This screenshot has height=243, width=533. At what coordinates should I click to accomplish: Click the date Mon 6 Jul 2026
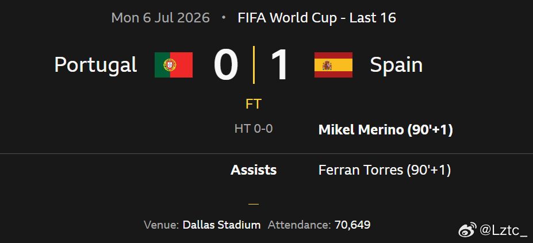pyautogui.click(x=160, y=18)
